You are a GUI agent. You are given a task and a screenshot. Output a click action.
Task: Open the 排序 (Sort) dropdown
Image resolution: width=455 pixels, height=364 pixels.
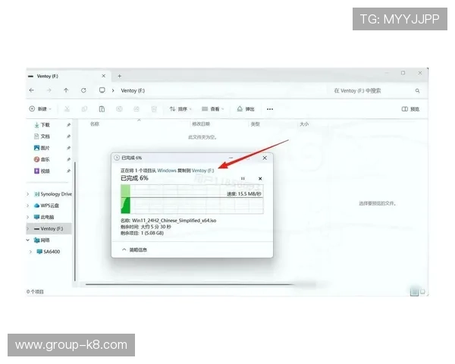pyautogui.click(x=180, y=109)
